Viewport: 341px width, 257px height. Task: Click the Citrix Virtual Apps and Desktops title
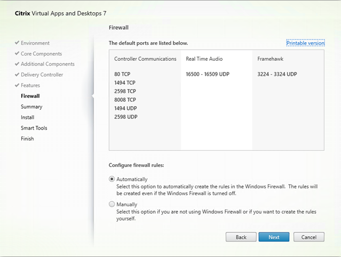coord(60,13)
